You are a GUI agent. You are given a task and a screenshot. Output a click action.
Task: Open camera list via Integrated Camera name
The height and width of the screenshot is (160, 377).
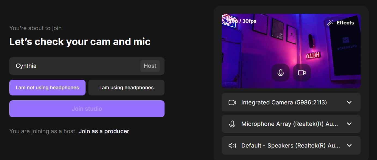pyautogui.click(x=284, y=103)
